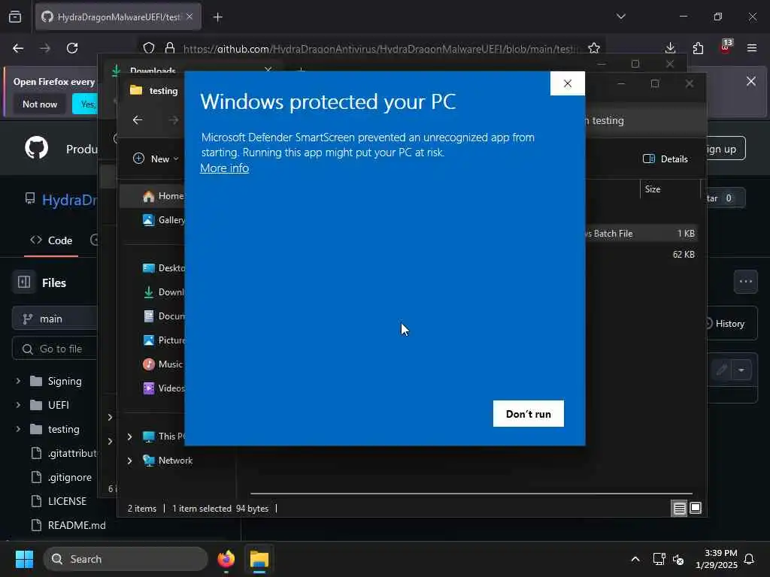Image resolution: width=770 pixels, height=577 pixels.
Task: Click the uBlock extension icon with badge 13
Action: pyautogui.click(x=726, y=47)
